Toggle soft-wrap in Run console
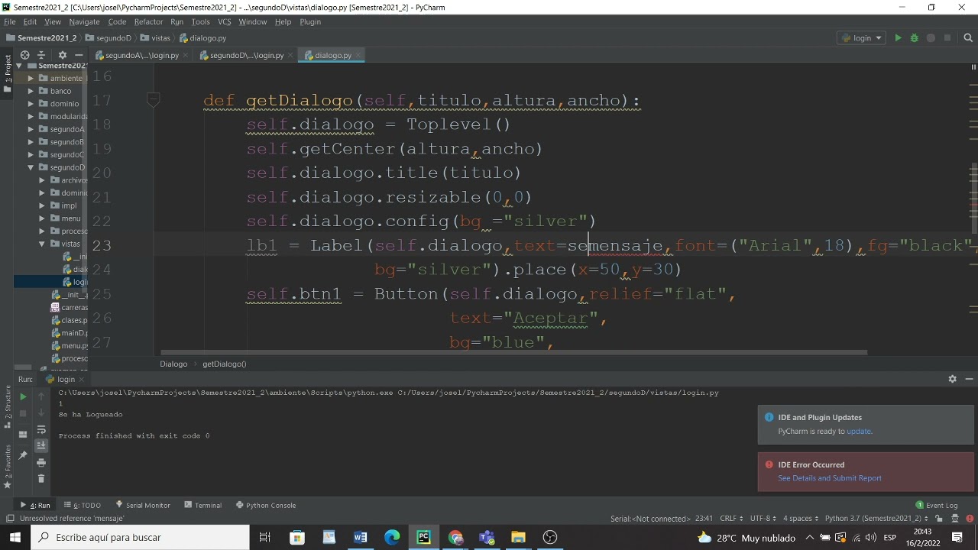This screenshot has height=550, width=978. (x=41, y=430)
